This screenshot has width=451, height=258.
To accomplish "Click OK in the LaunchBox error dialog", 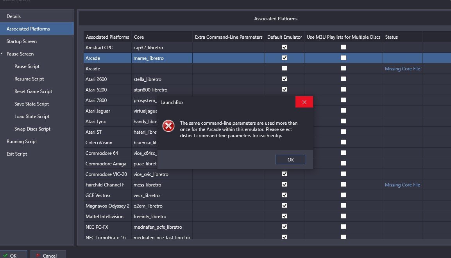I will (290, 159).
